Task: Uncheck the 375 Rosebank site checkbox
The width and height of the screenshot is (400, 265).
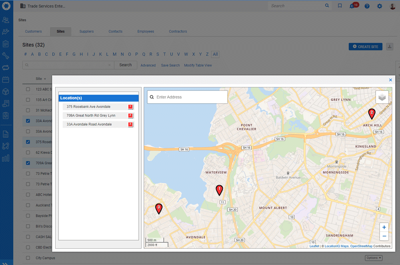Action: (28, 142)
